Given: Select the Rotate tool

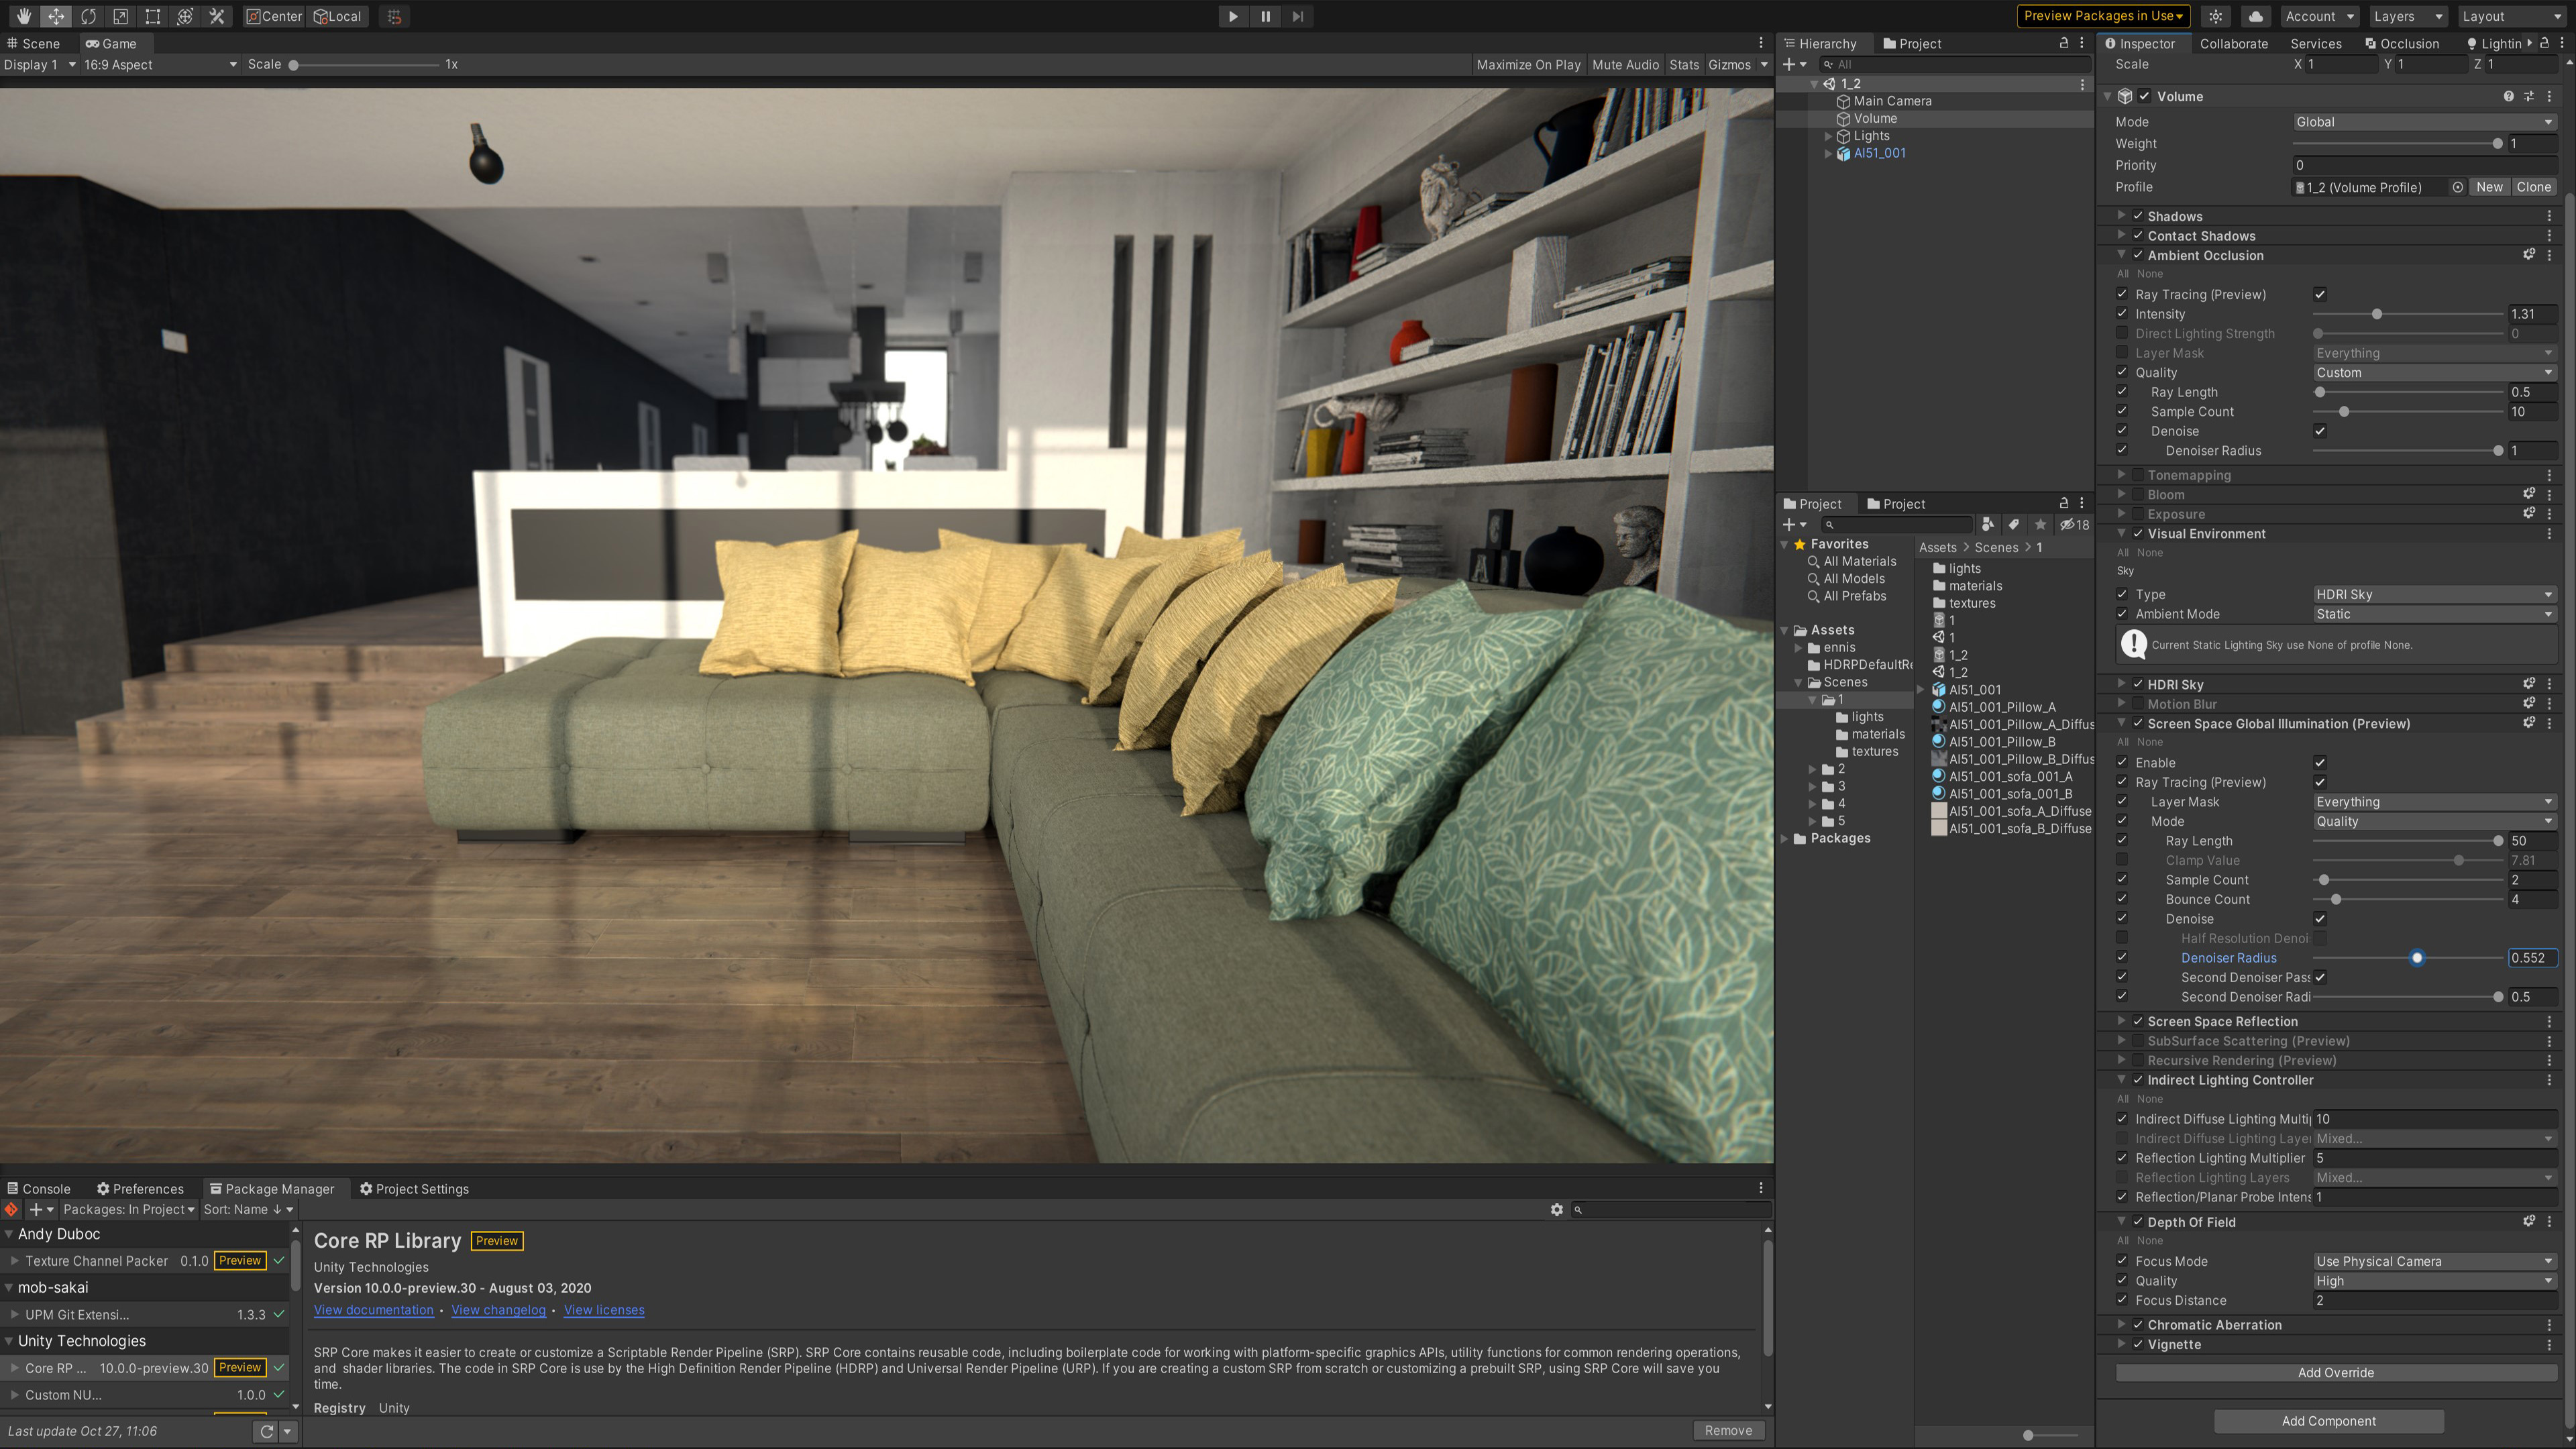Looking at the screenshot, I should pyautogui.click(x=88, y=16).
